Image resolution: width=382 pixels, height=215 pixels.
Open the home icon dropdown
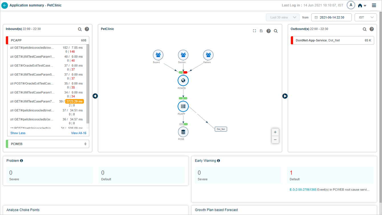[x=362, y=5]
